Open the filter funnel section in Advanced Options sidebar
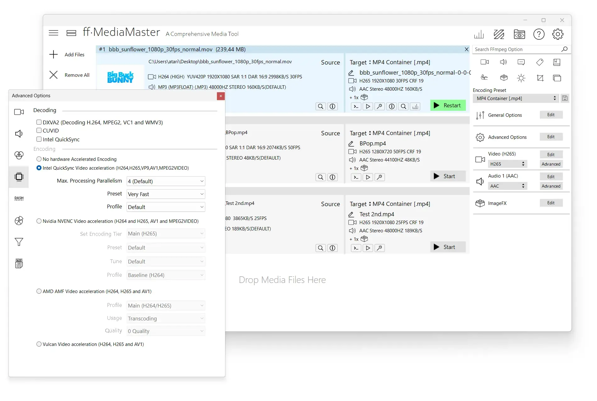 pos(19,242)
